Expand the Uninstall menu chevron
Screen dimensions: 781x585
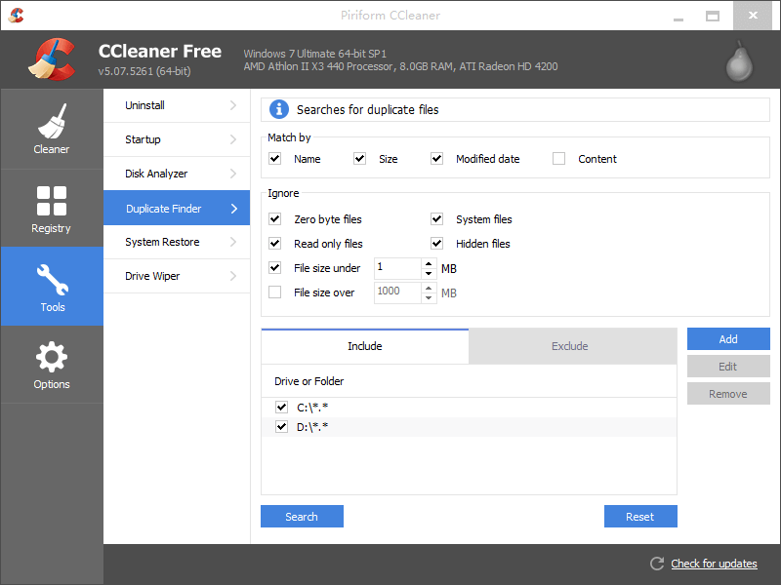(x=233, y=105)
